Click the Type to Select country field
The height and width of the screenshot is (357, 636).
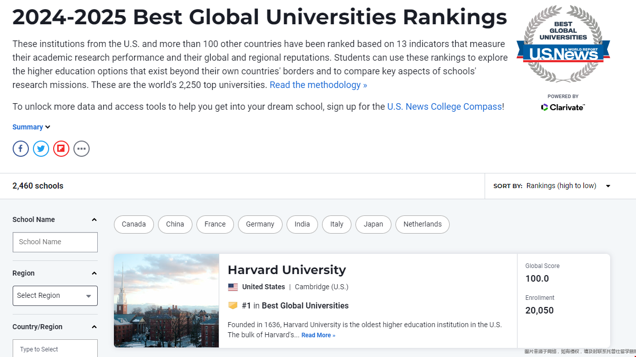click(x=55, y=348)
